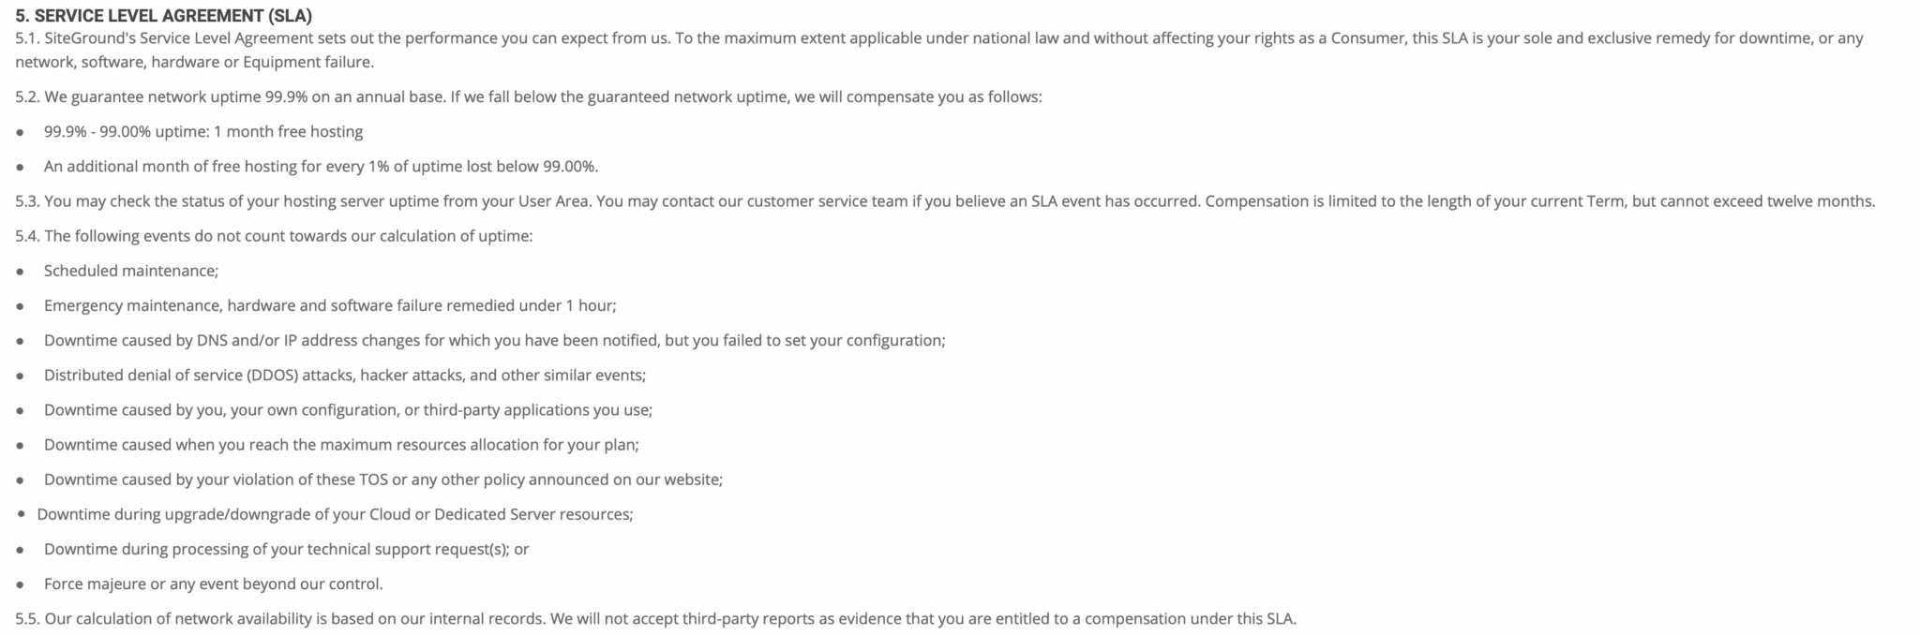The height and width of the screenshot is (635, 1920).
Task: Click the Cloud or Dedicated Server upgrade/downgrade item
Action: (336, 514)
